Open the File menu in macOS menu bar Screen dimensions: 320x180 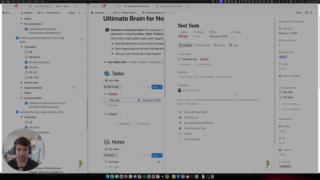point(13,1)
